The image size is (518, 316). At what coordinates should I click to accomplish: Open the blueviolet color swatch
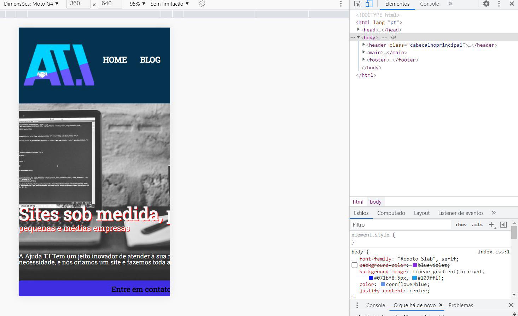415,265
